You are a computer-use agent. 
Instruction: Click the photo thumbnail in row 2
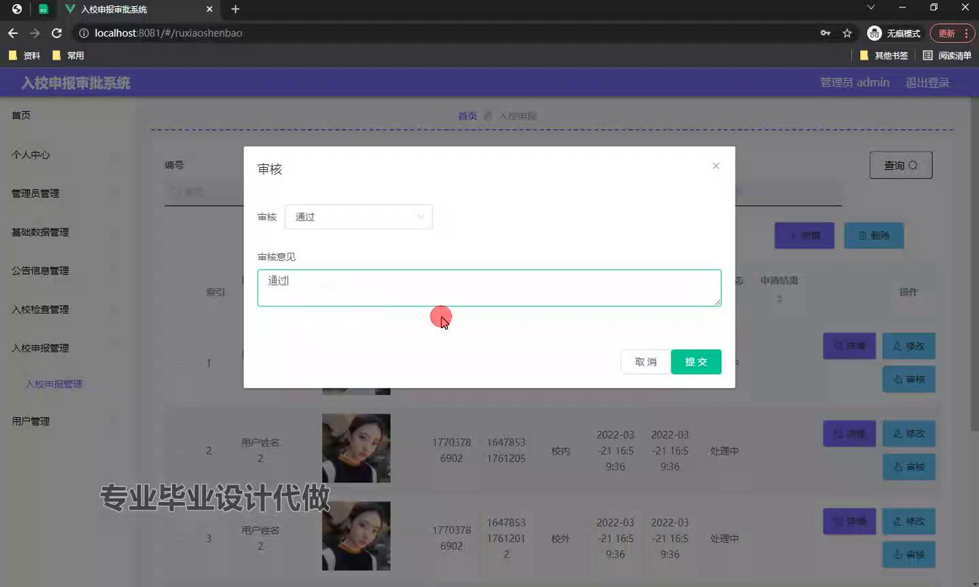point(356,448)
